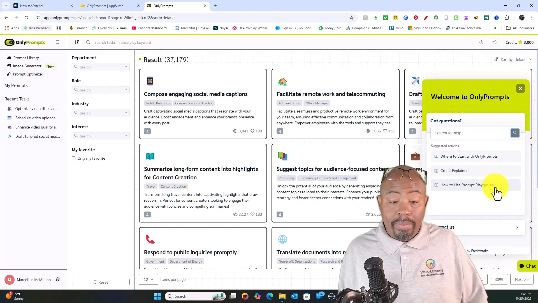Open Where to Start with OnlyPrompts article

click(x=476, y=156)
